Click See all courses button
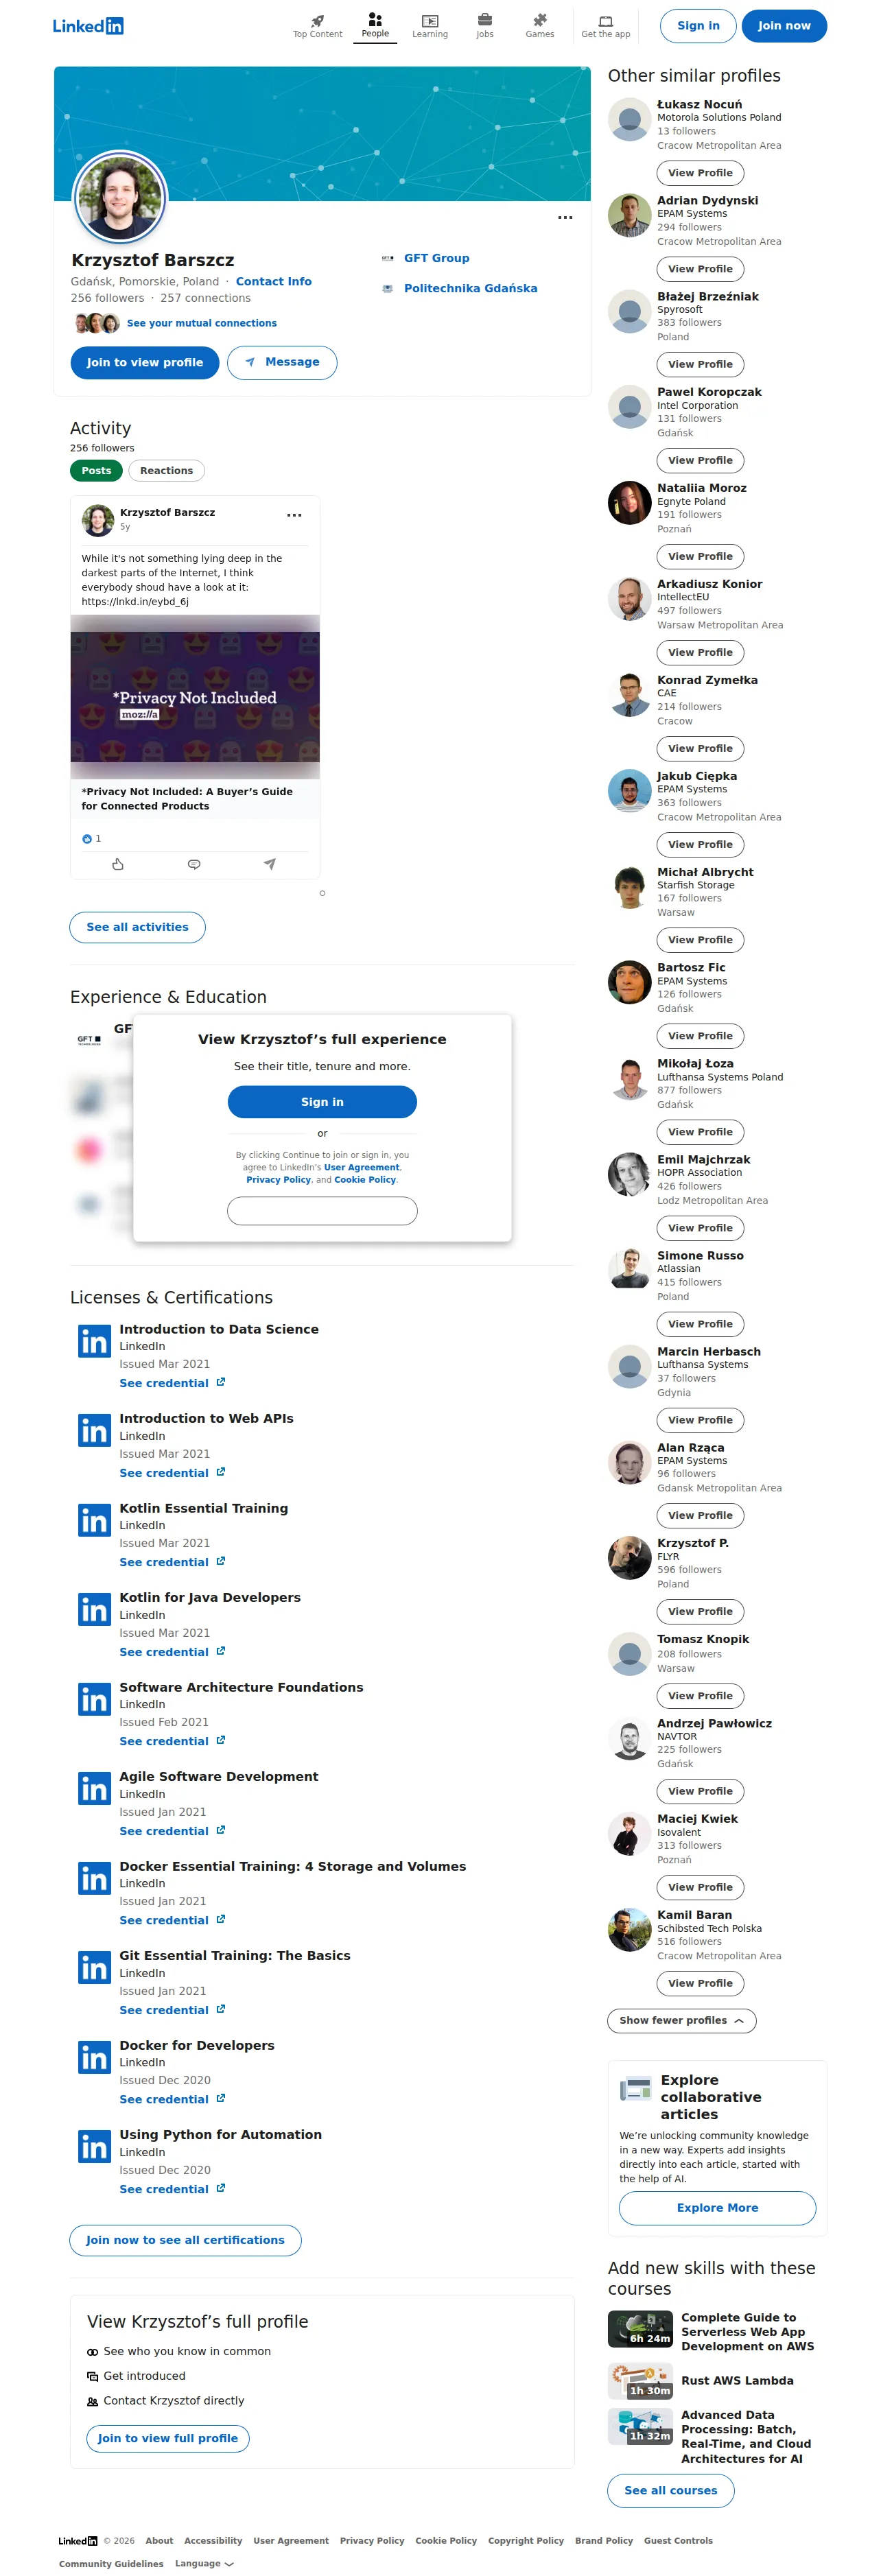Screen dimensions: 881x2576 pyautogui.click(x=671, y=2490)
